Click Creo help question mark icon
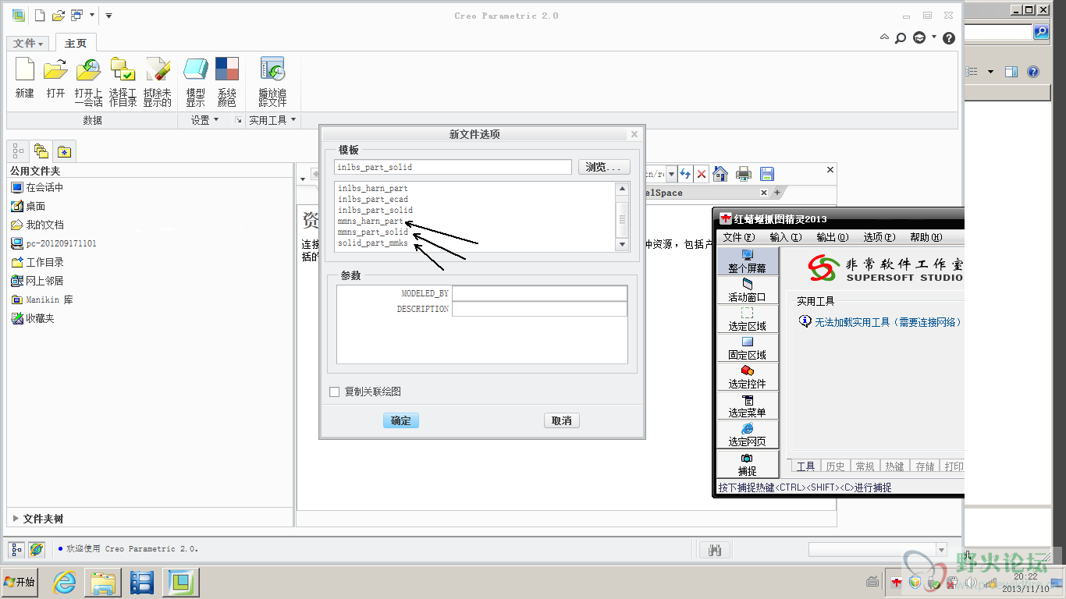Screen dimensions: 1066x599 (x=949, y=37)
